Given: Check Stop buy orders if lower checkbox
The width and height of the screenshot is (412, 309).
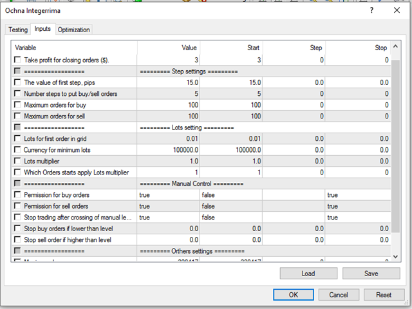Looking at the screenshot, I should click(x=17, y=229).
